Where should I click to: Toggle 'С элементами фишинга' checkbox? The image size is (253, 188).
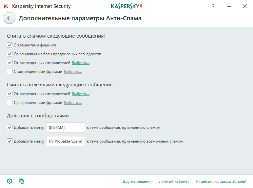(10, 45)
